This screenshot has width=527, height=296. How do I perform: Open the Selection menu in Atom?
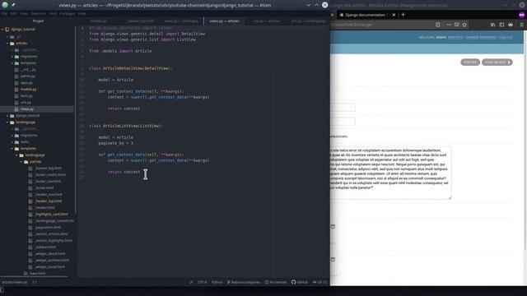point(39,14)
